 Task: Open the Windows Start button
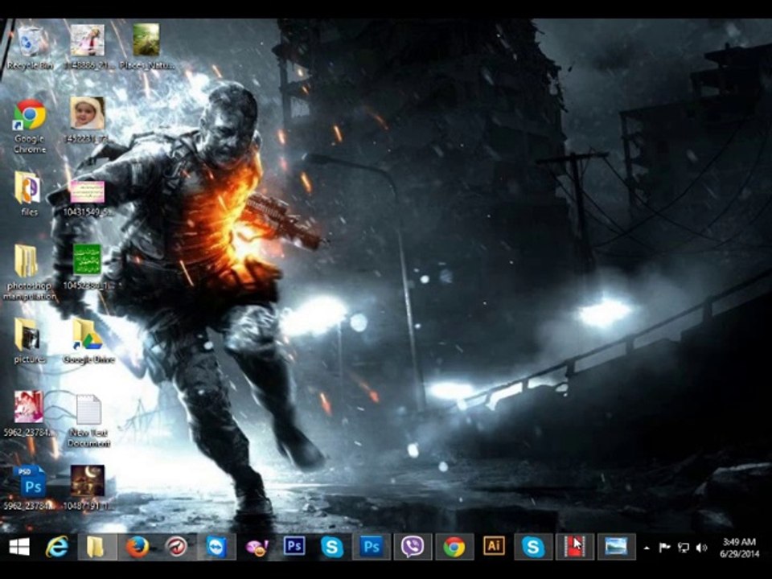tap(19, 547)
